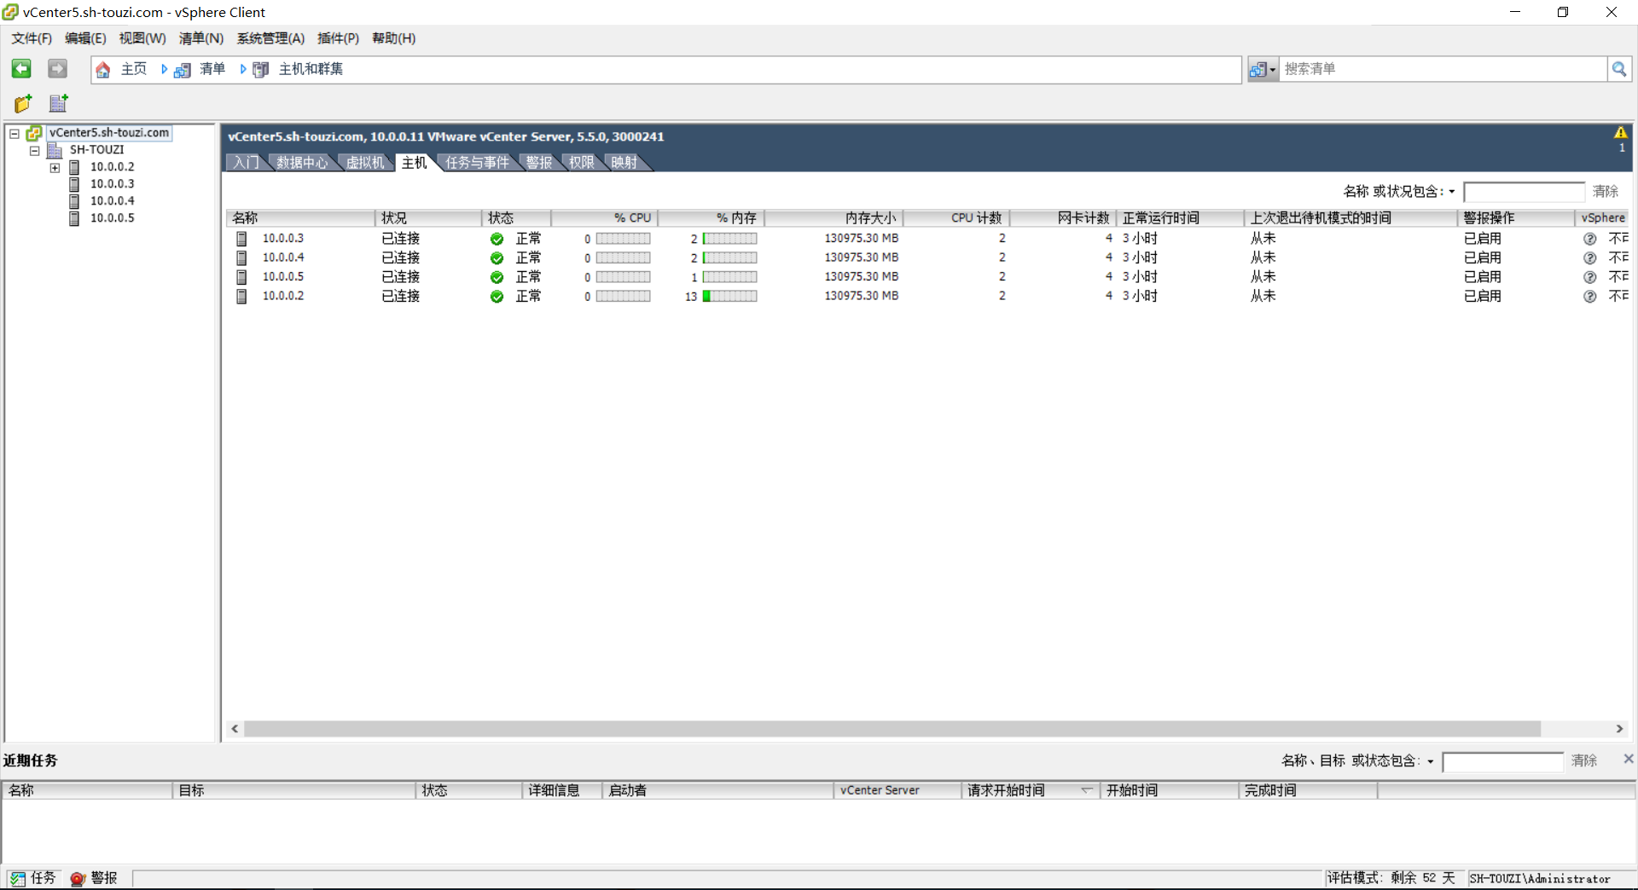Click the horizontal scrollbar thumb in host list
Screen dimensions: 1638x890
(x=892, y=729)
